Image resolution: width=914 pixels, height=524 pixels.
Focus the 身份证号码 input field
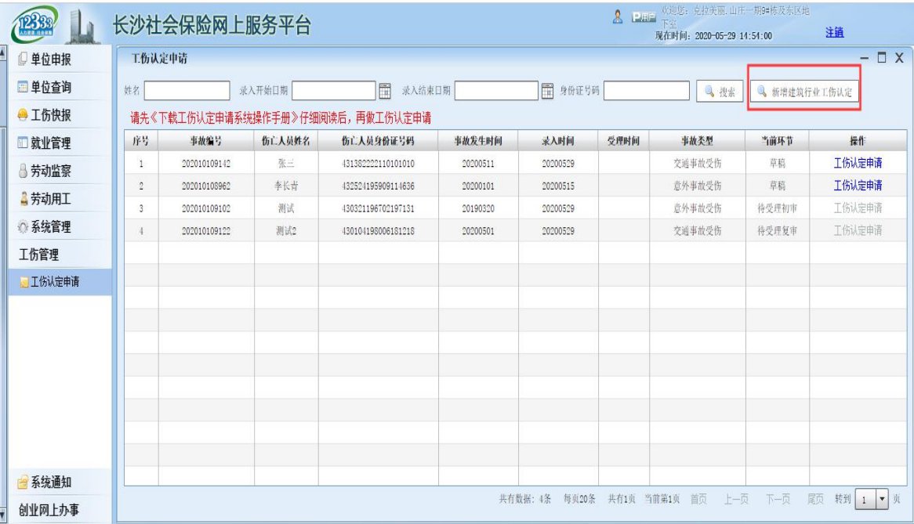646,92
